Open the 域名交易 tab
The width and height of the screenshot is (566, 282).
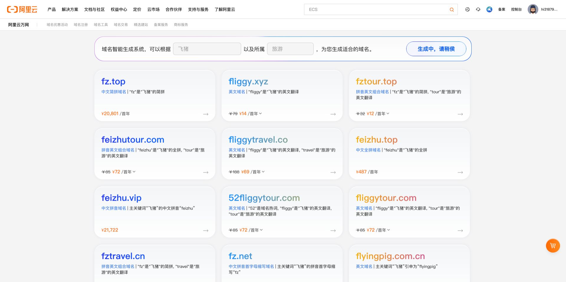tap(121, 25)
